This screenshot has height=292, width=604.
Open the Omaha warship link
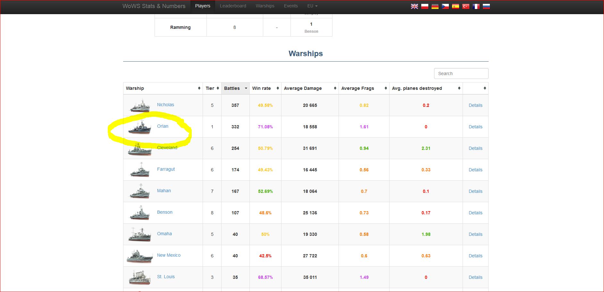click(x=164, y=234)
